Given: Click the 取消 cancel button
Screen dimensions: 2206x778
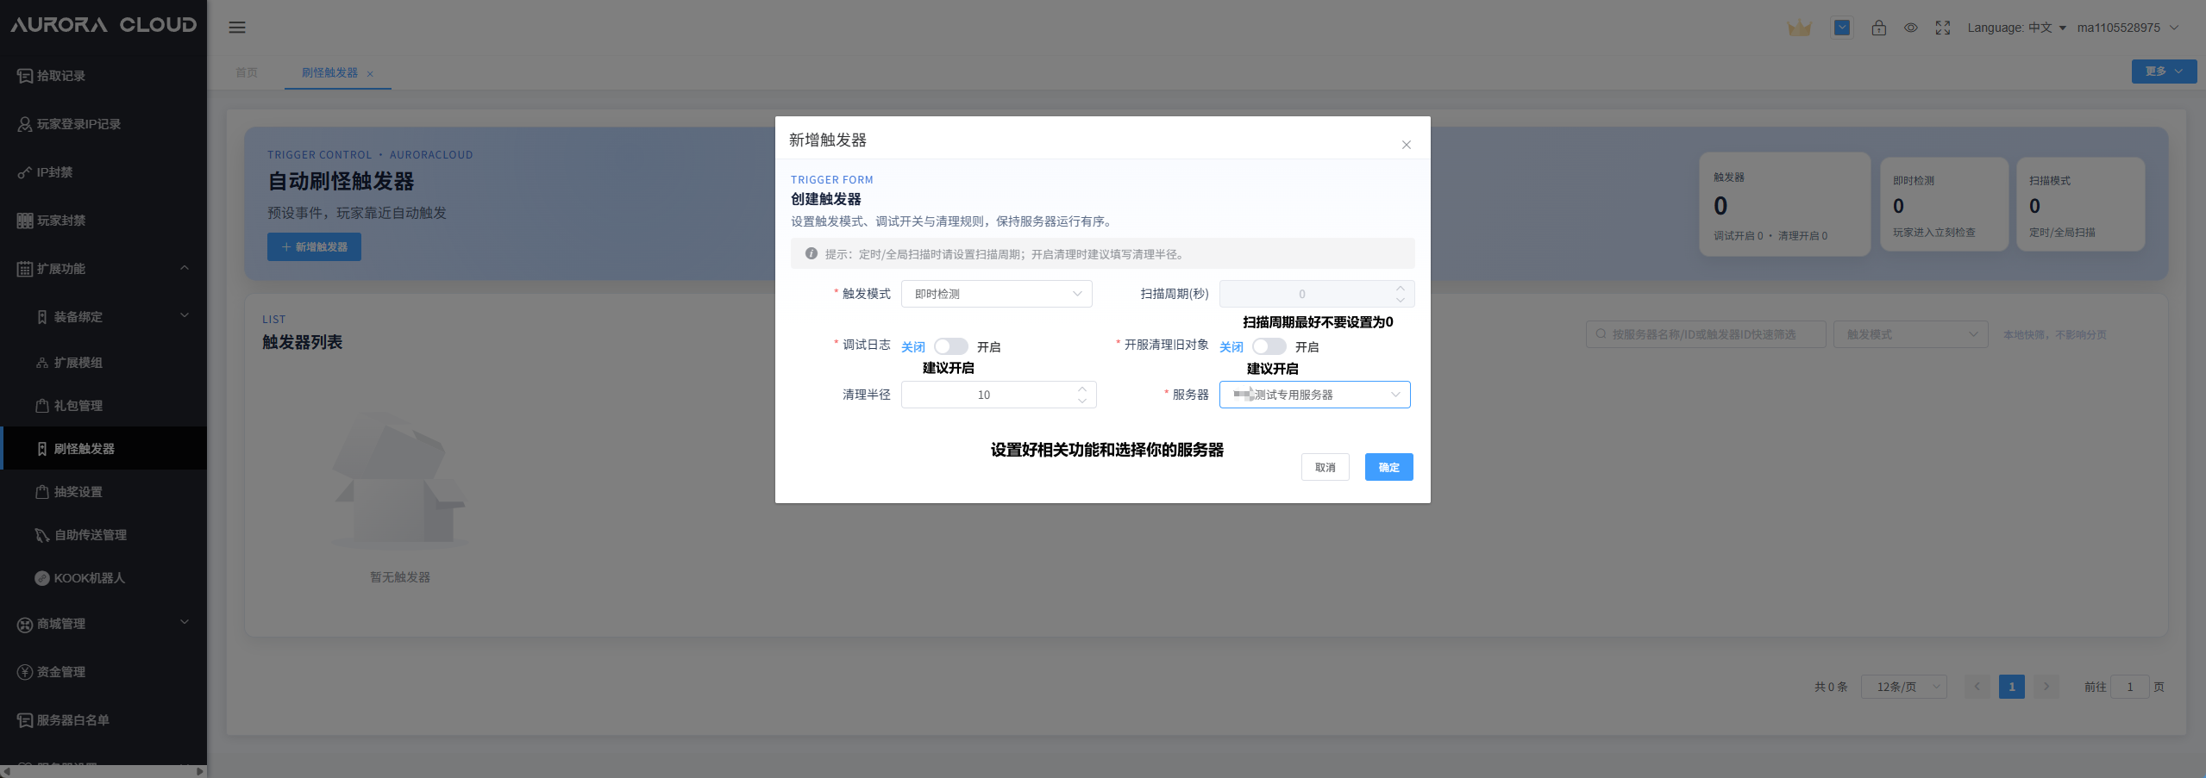Looking at the screenshot, I should click(1325, 467).
